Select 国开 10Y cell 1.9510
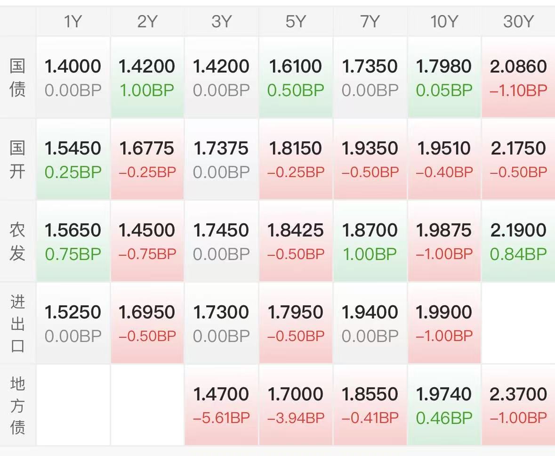This screenshot has width=555, height=456. point(444,159)
